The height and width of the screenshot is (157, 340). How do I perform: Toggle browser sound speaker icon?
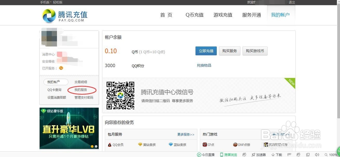click(317, 155)
